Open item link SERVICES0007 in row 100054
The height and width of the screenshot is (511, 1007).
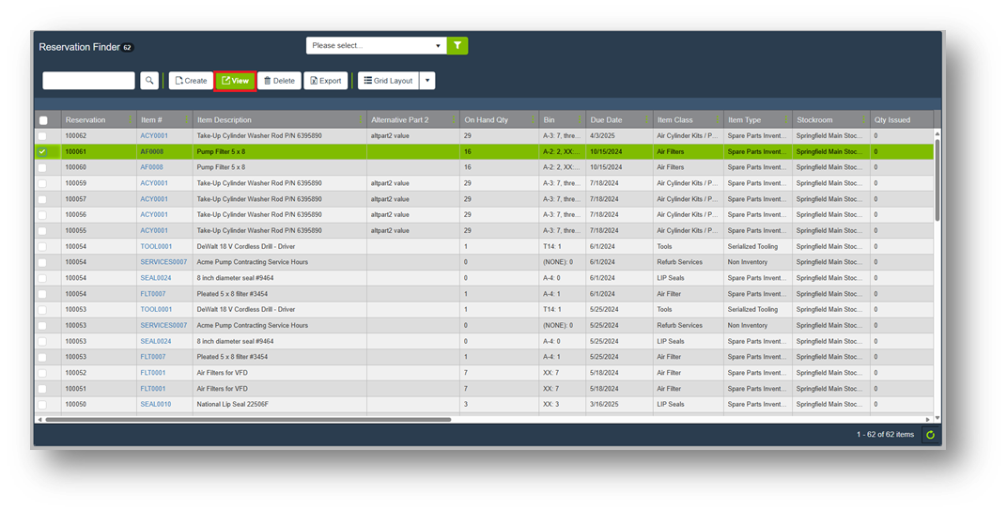click(163, 262)
